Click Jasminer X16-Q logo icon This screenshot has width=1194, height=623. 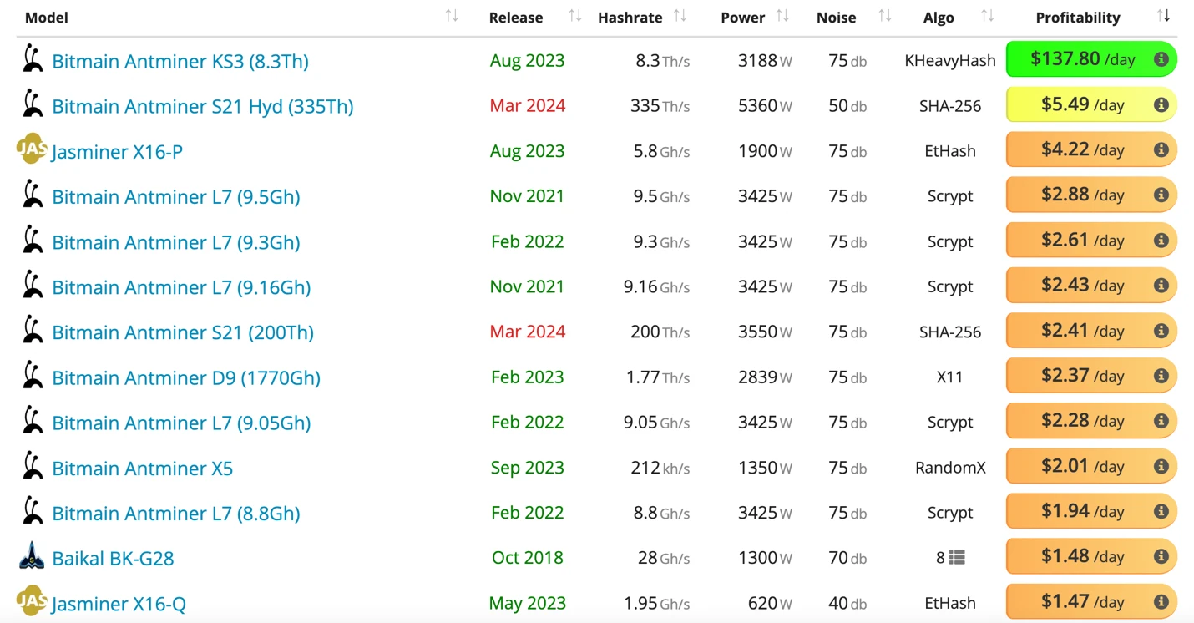pyautogui.click(x=31, y=600)
